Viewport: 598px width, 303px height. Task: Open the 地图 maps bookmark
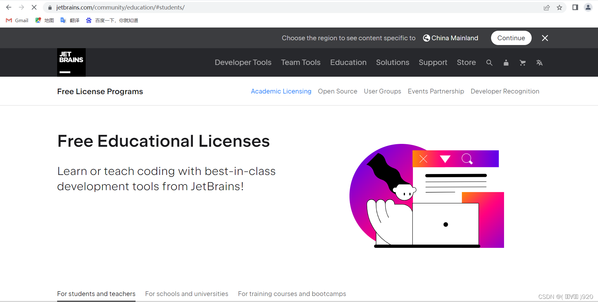[45, 20]
